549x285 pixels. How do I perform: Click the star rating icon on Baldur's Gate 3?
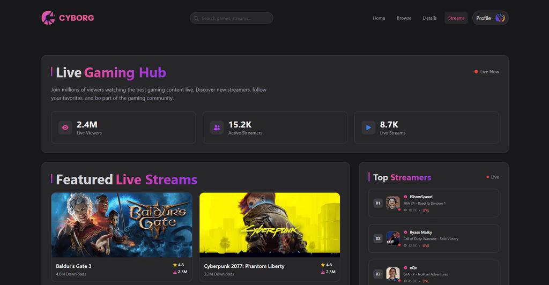click(175, 265)
